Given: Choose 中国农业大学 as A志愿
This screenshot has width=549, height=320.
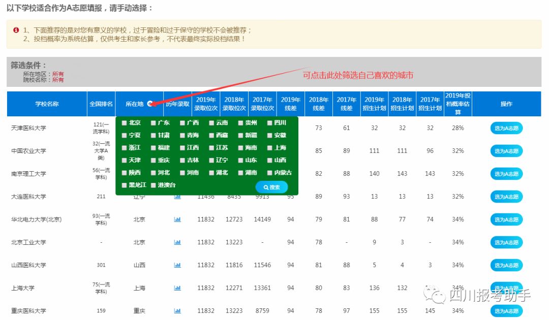Looking at the screenshot, I should [x=506, y=151].
